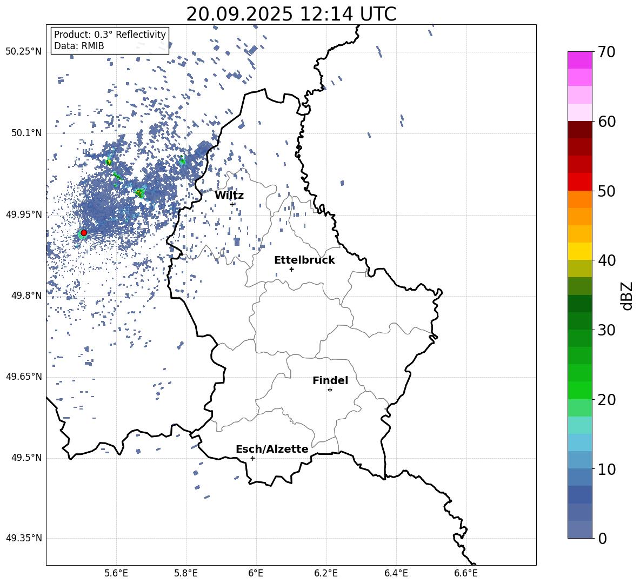Click the 50 label on colorbar
The image size is (640, 584).
click(607, 191)
